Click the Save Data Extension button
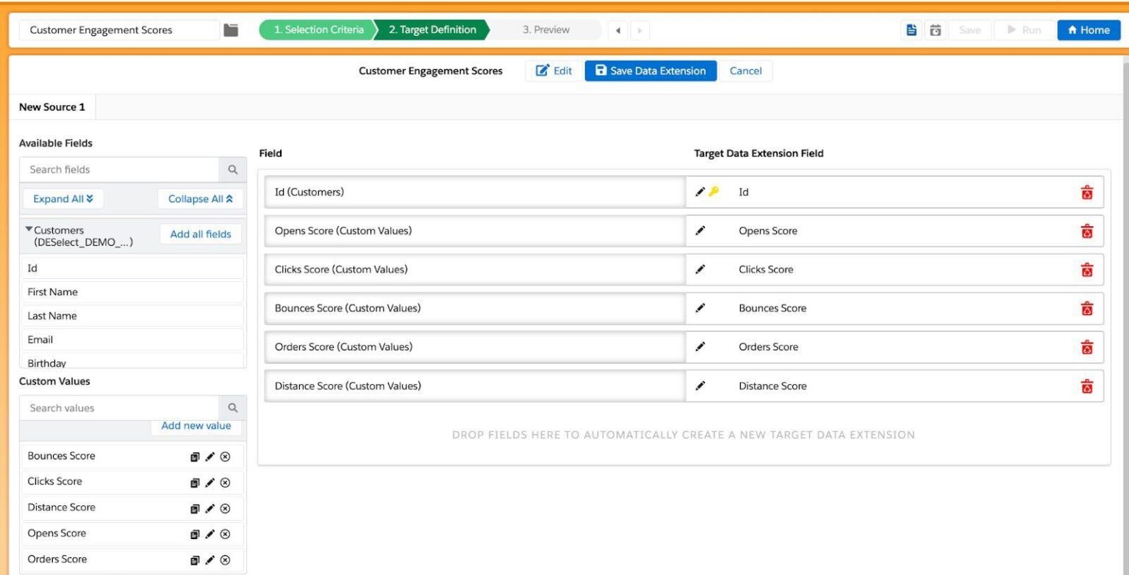 point(650,70)
